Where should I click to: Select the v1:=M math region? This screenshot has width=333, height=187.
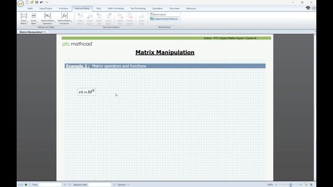coord(87,92)
